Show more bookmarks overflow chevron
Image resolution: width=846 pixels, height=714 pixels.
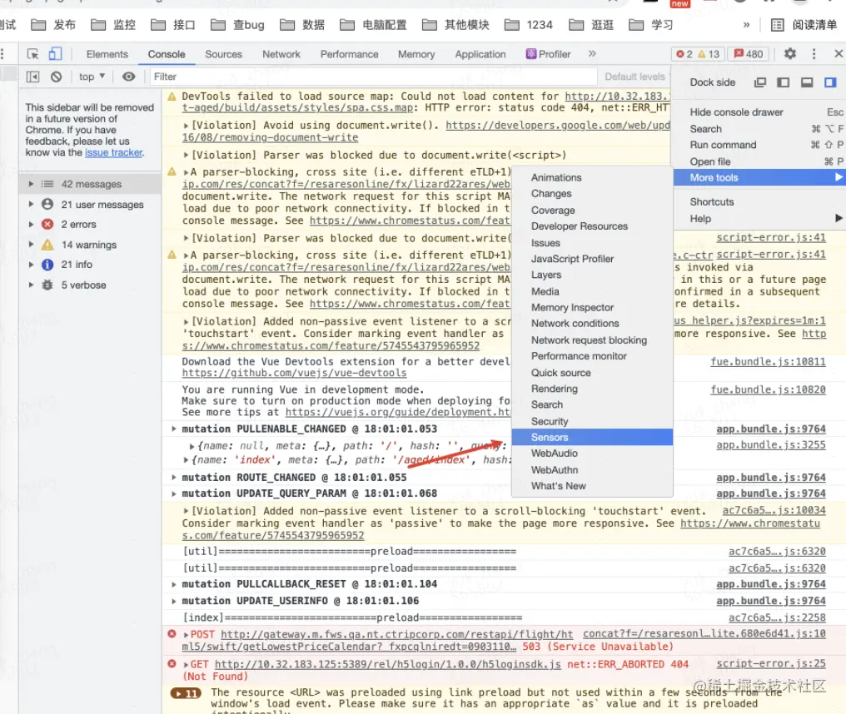point(746,25)
